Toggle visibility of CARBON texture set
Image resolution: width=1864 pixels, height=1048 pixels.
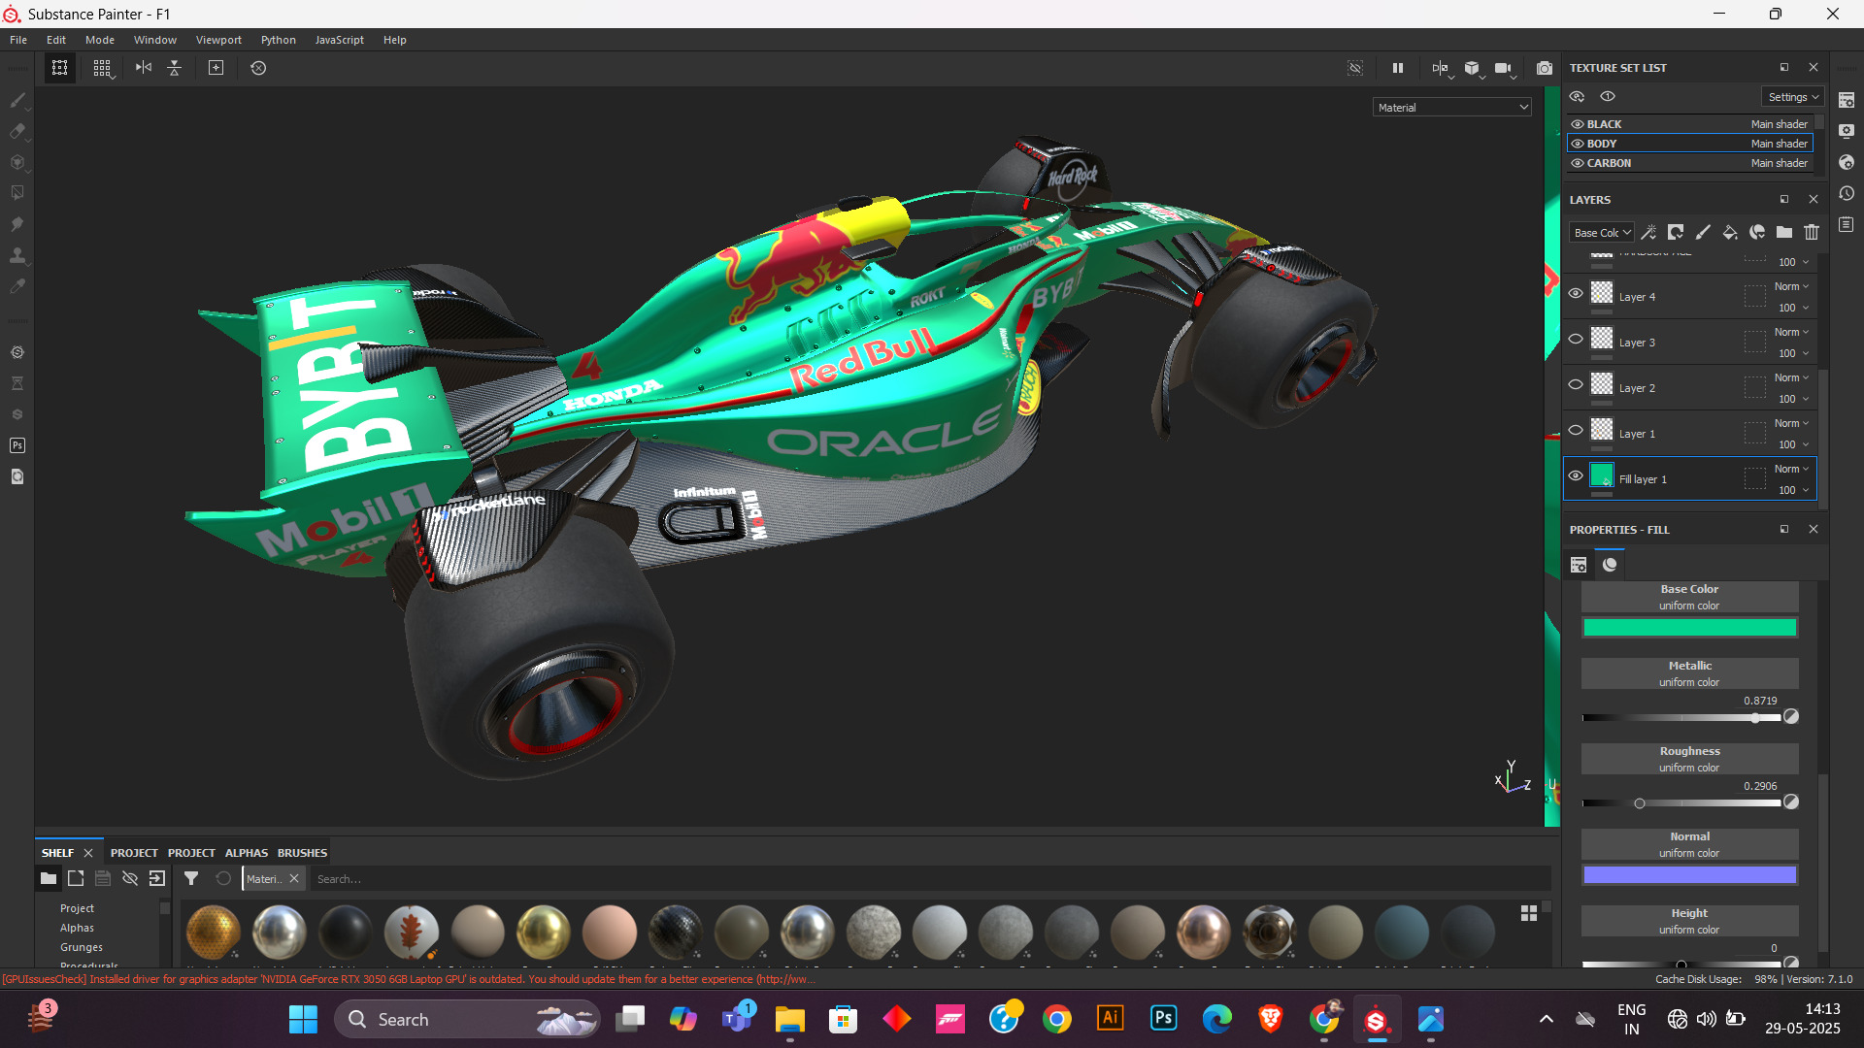click(x=1578, y=163)
